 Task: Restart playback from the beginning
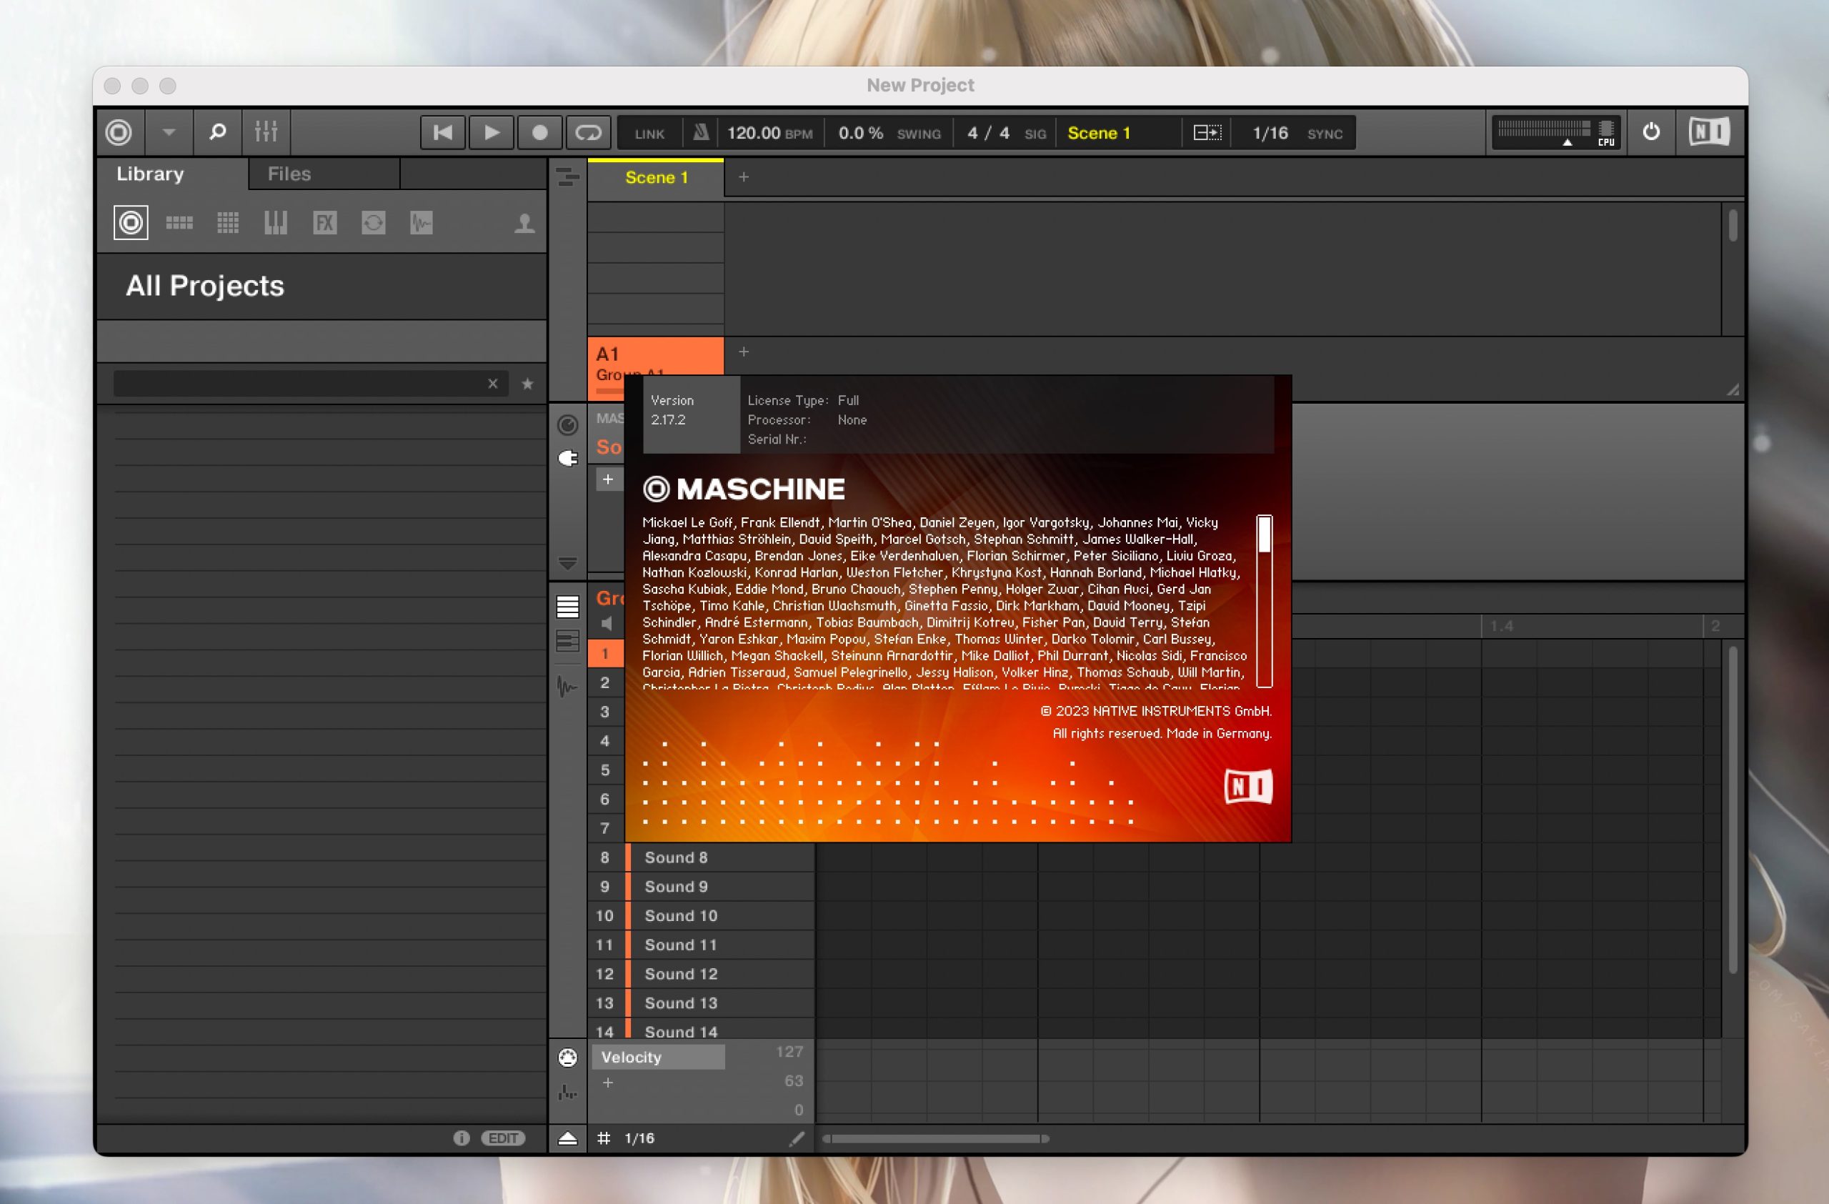click(443, 133)
